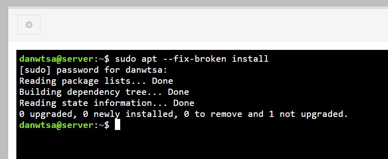Click the word "install" in the command

(x=250, y=59)
